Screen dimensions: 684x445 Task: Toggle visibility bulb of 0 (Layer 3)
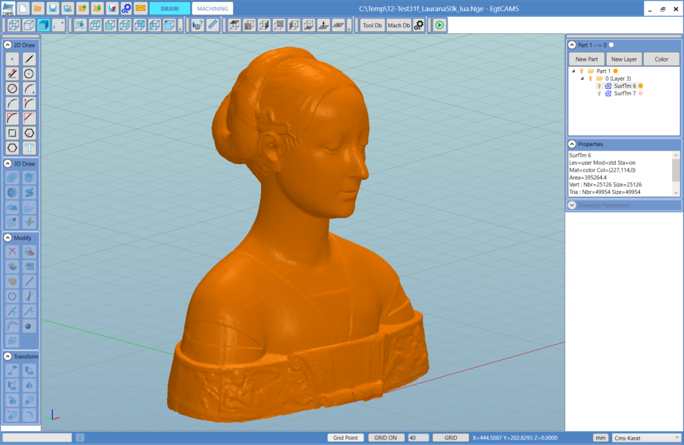[590, 79]
